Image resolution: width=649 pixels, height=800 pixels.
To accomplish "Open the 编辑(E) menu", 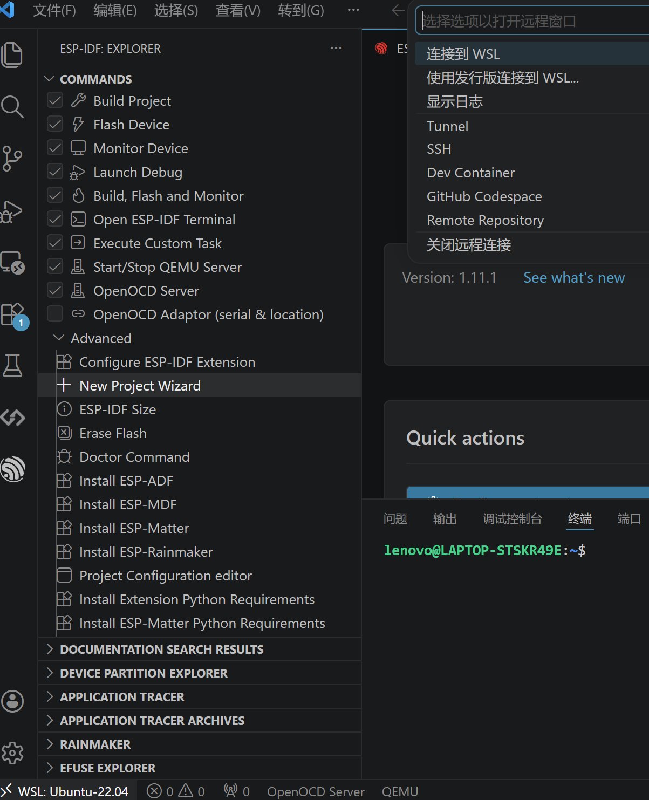I will [x=115, y=11].
